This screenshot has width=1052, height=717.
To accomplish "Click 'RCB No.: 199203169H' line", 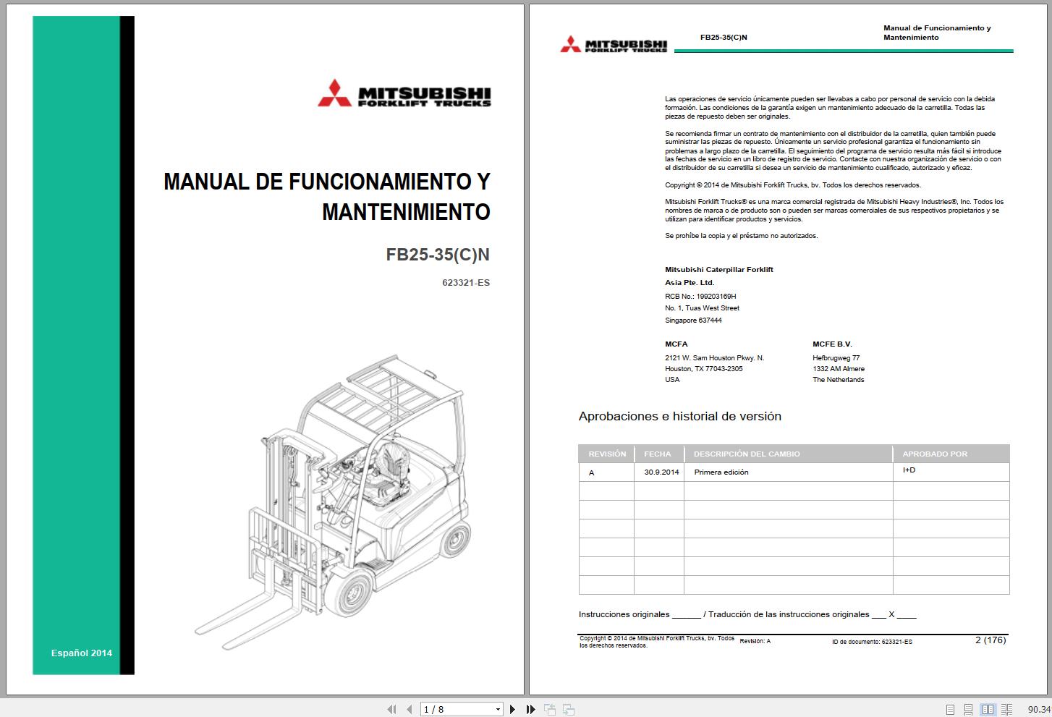I will 700,296.
